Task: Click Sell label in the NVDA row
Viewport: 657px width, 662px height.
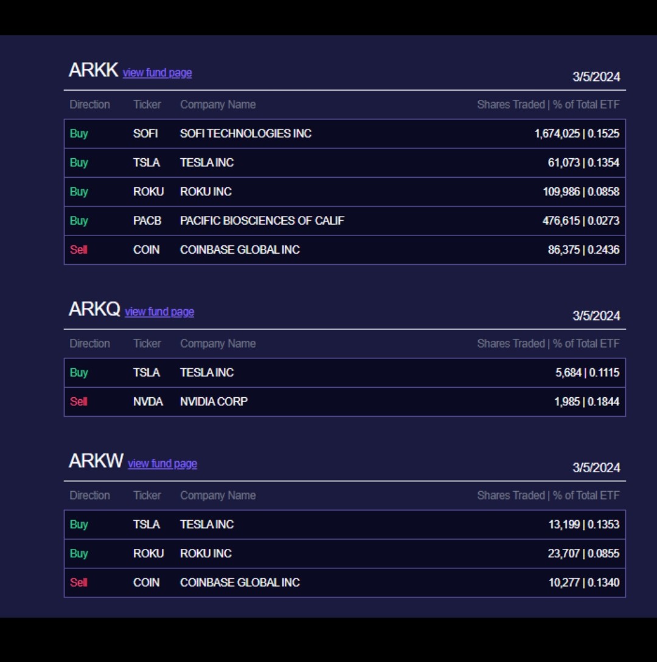Action: pyautogui.click(x=78, y=402)
